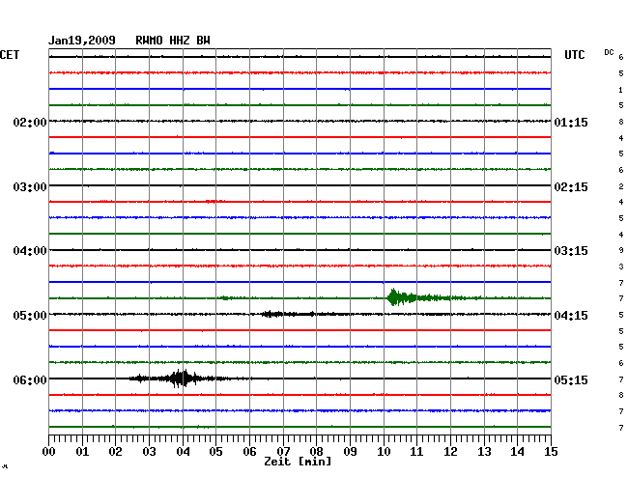The height and width of the screenshot is (477, 628).
Task: Click the DC value 8 beside 01:15
Action: point(621,122)
